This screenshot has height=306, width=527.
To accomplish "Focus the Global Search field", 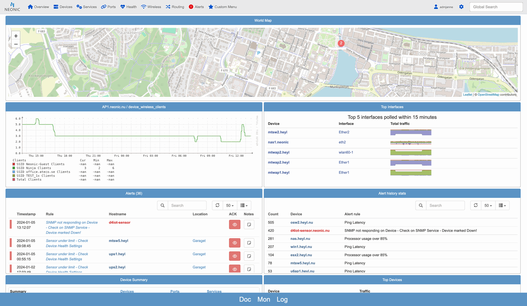I will (496, 7).
